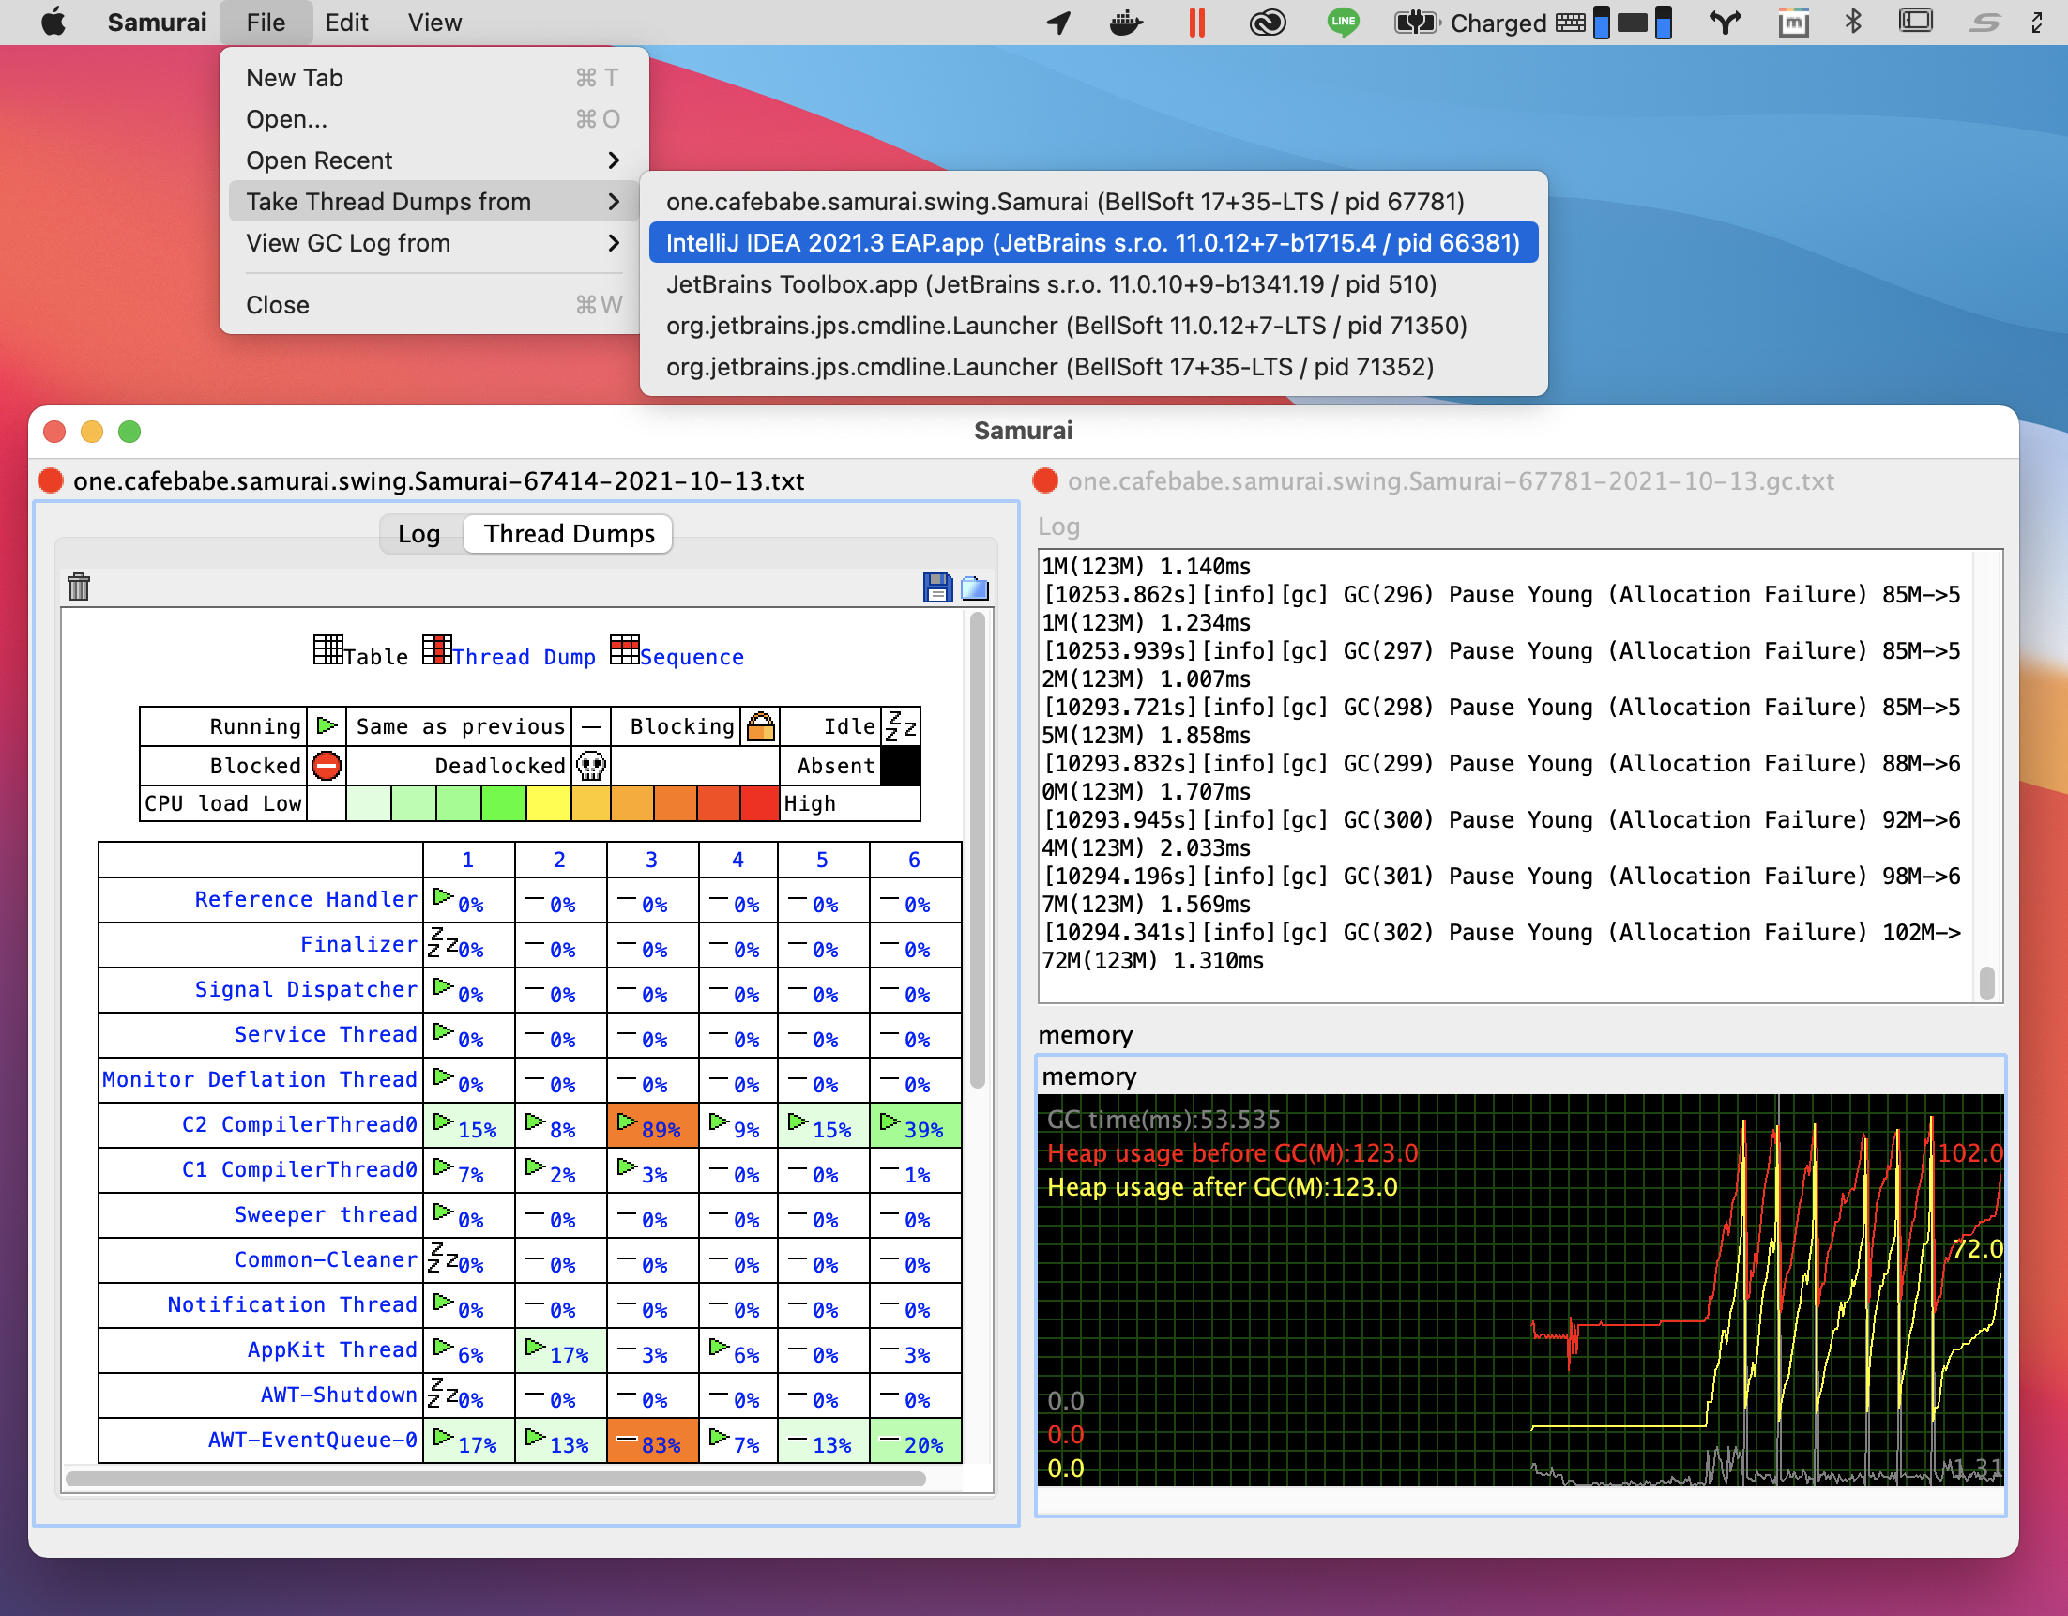
Task: Open the Monitor Deflation Thread link
Action: point(260,1079)
